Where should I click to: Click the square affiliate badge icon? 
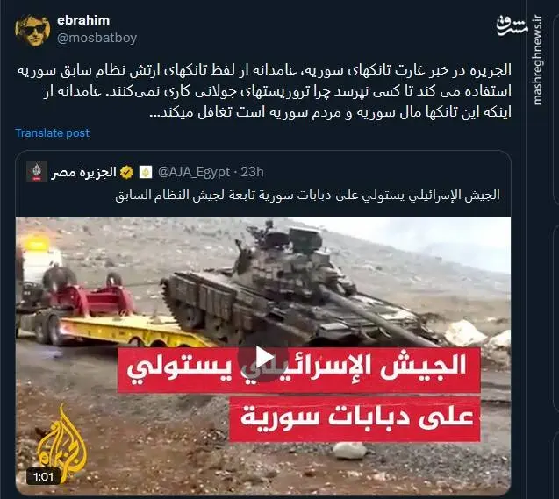click(146, 173)
